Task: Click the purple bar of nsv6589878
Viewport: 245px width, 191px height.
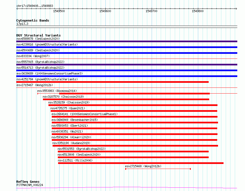Action: (x=127, y=41)
